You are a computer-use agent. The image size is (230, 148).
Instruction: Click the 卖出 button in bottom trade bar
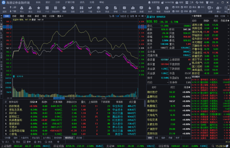[x=16, y=142]
